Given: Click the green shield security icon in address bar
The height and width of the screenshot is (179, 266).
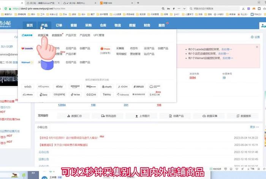Looking at the screenshot, I should (6, 8).
